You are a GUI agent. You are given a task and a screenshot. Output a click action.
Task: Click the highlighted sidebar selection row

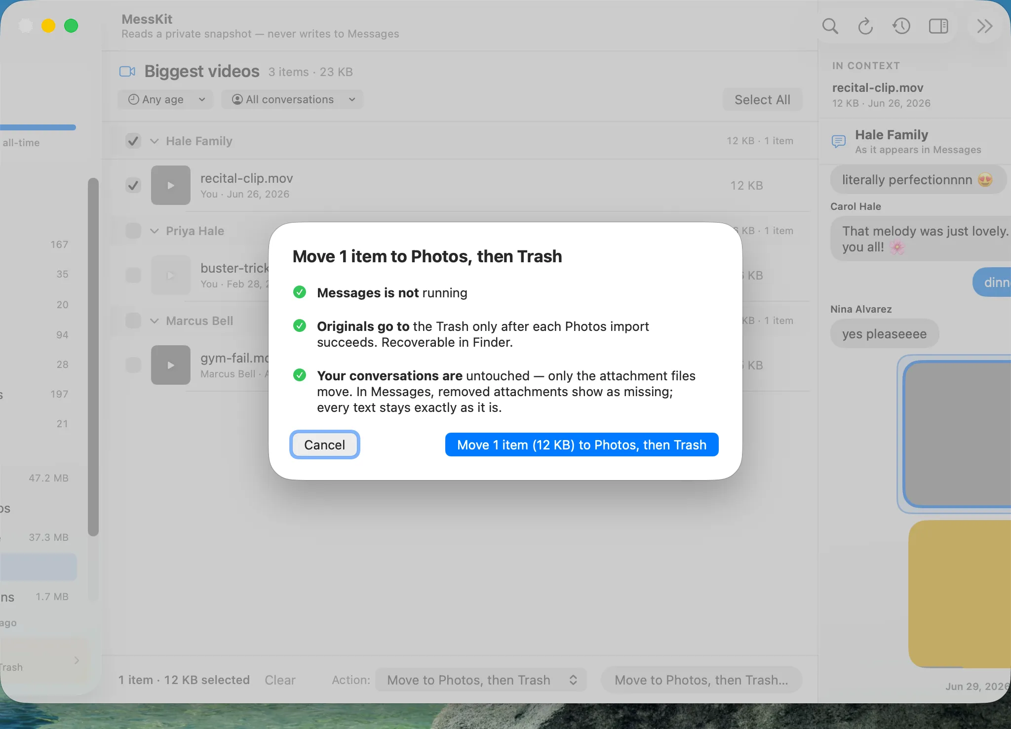pos(39,567)
